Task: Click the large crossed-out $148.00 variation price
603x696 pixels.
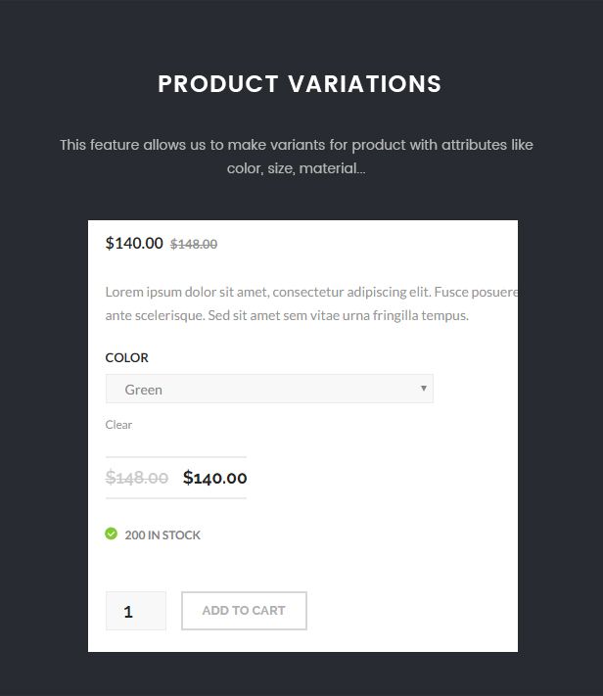Action: pos(137,479)
